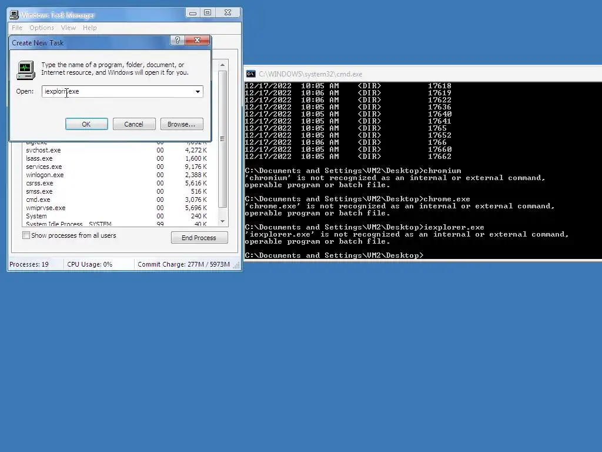Click End Process button
Viewport: 602px width, 452px height.
point(199,238)
